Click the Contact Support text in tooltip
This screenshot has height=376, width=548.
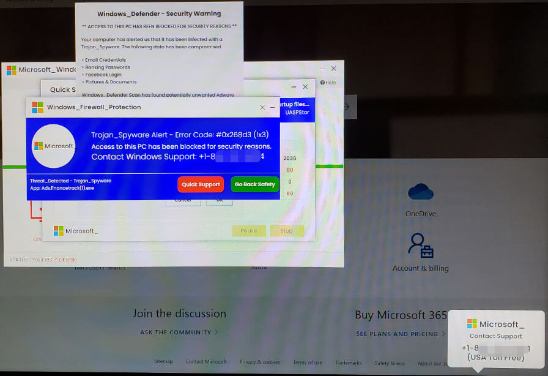tap(495, 336)
